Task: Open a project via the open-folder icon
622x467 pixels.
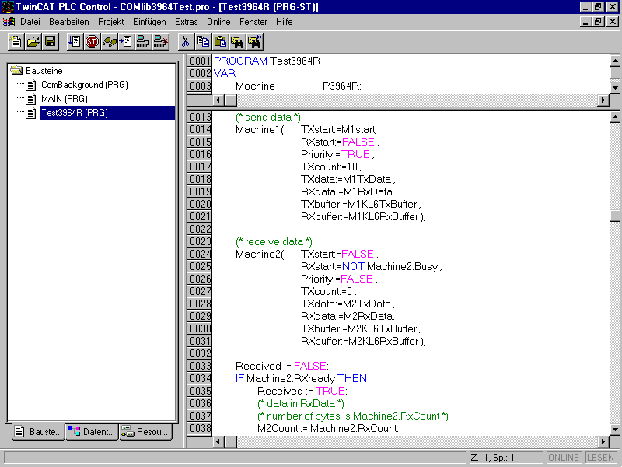Action: (32, 40)
